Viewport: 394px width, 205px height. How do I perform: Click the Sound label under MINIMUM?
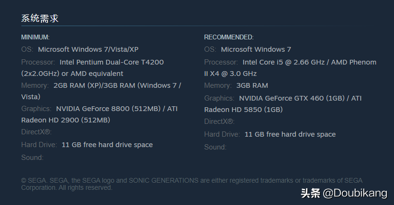click(x=32, y=158)
